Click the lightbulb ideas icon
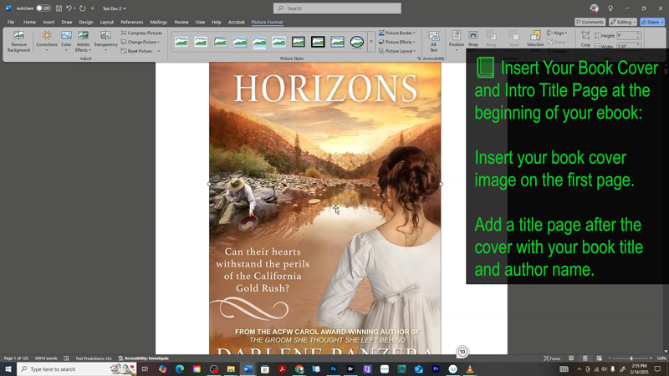This screenshot has width=669, height=376. coord(610,8)
